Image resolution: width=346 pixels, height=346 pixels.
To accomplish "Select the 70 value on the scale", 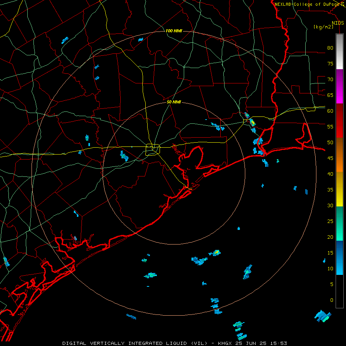I will 330,80.
